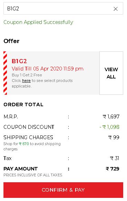Follow the 'here' link for applicable products
Image resolution: width=127 pixels, height=201 pixels.
pyautogui.click(x=26, y=81)
